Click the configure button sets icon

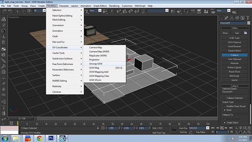click(x=246, y=33)
